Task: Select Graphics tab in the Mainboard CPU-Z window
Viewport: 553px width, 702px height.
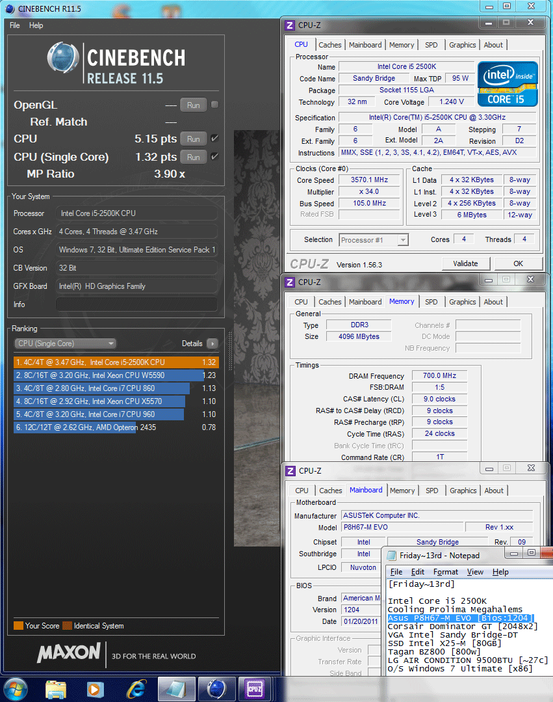Action: click(x=463, y=491)
